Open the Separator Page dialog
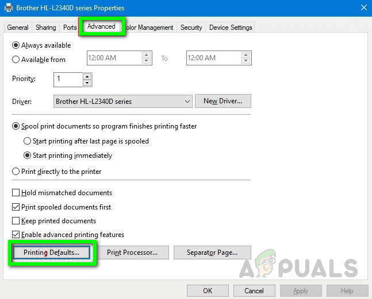This screenshot has height=299, width=372. click(x=212, y=253)
